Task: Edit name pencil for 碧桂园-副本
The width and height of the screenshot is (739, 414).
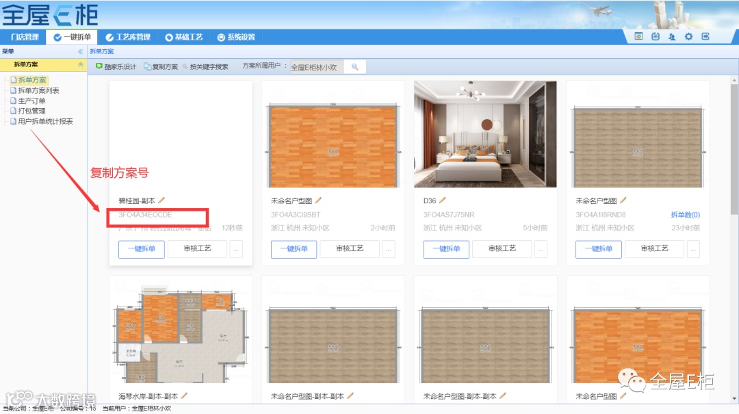Action: pyautogui.click(x=161, y=200)
